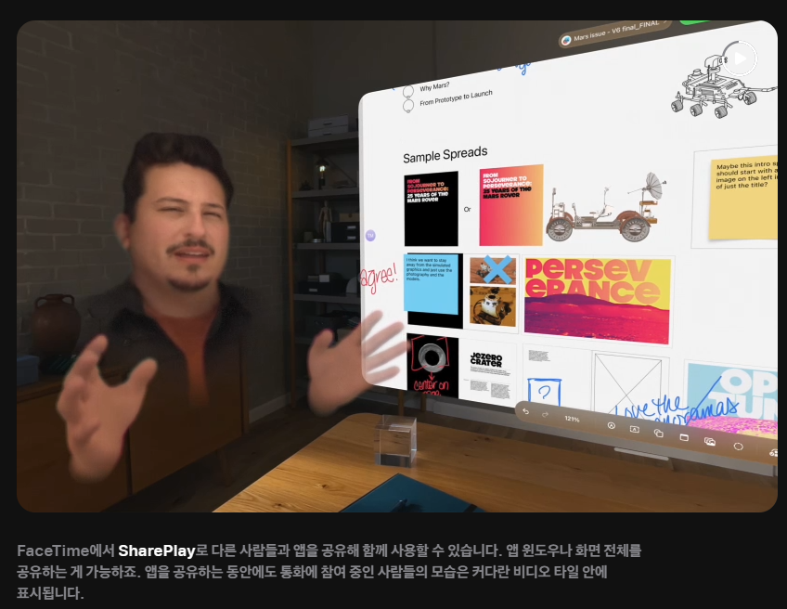787x609 pixels.
Task: Click the red agree! handwriting
Action: click(x=379, y=279)
